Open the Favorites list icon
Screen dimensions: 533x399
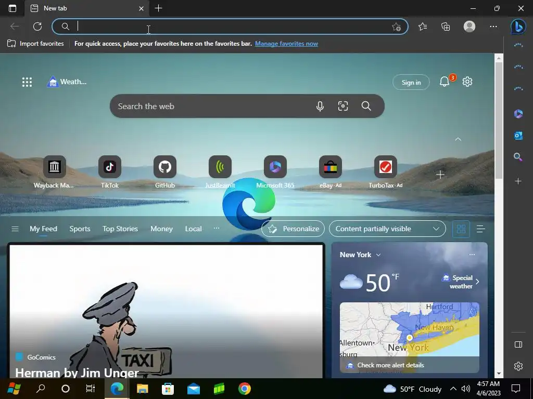pos(423,26)
